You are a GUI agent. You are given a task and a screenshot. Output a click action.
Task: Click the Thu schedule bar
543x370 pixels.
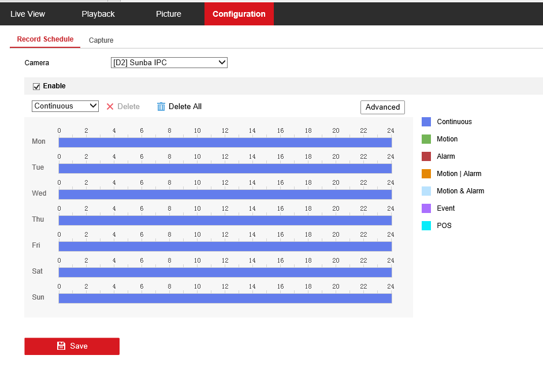[225, 220]
